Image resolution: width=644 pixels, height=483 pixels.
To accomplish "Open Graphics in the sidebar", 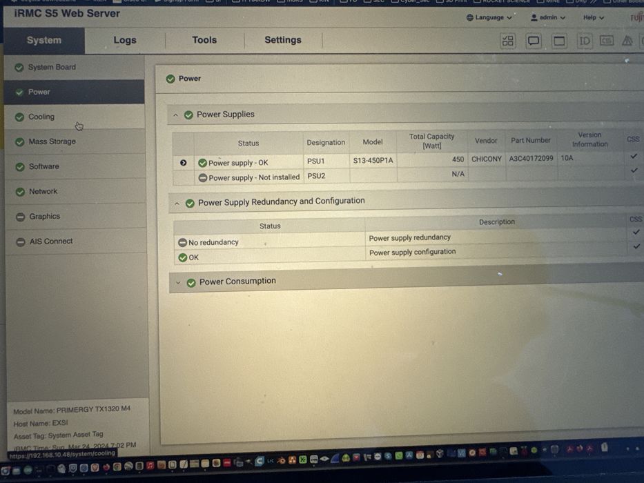I will point(77,217).
